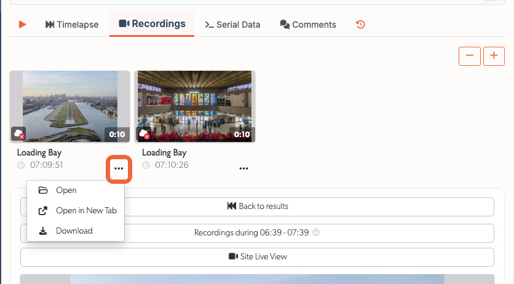This screenshot has height=284, width=514.
Task: Click Recordings during 06:39 - 07:39 button
Action: click(257, 233)
